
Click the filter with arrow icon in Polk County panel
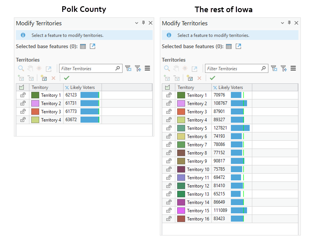(x=138, y=68)
